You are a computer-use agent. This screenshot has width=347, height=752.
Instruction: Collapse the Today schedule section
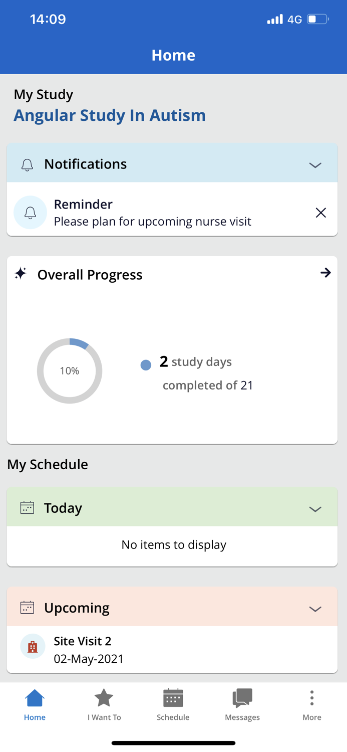[x=315, y=509]
